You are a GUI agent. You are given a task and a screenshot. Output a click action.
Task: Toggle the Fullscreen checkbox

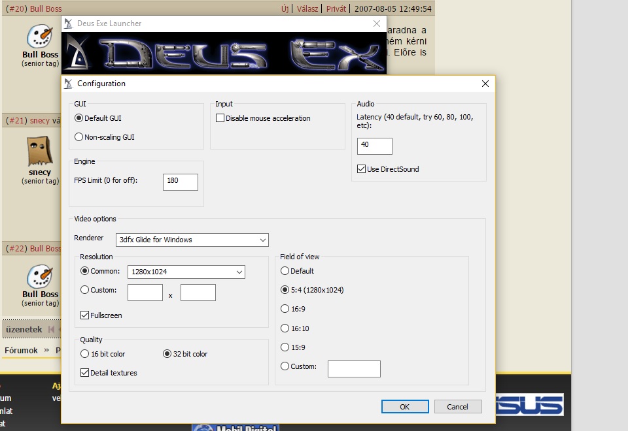[84, 315]
